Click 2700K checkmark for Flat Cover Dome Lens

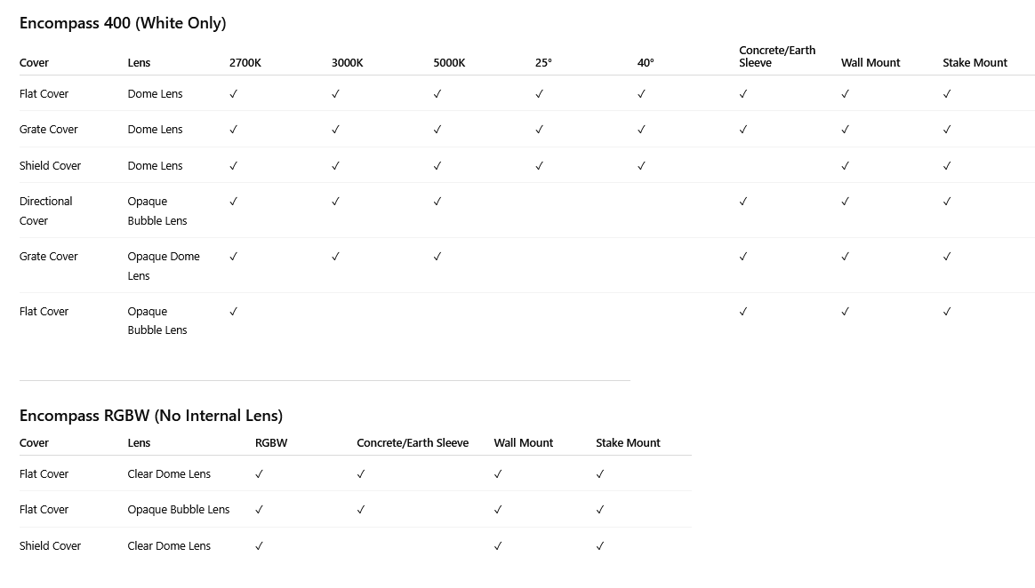[234, 94]
